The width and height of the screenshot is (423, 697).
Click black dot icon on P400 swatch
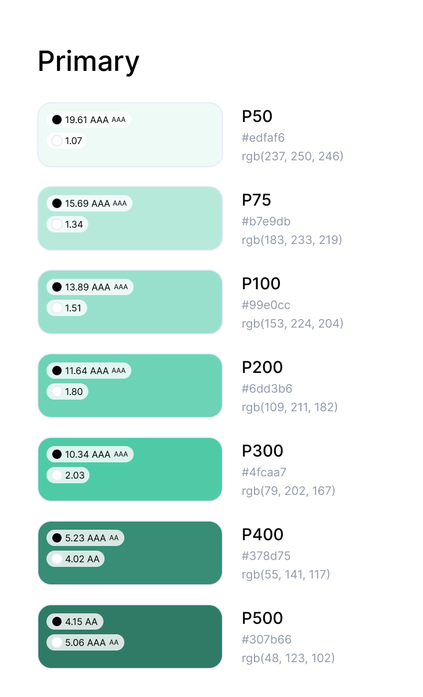[x=57, y=538]
